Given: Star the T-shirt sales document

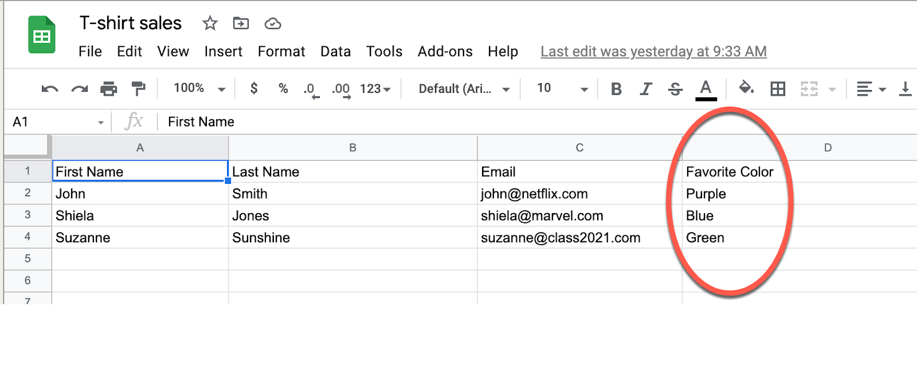Looking at the screenshot, I should click(x=210, y=23).
